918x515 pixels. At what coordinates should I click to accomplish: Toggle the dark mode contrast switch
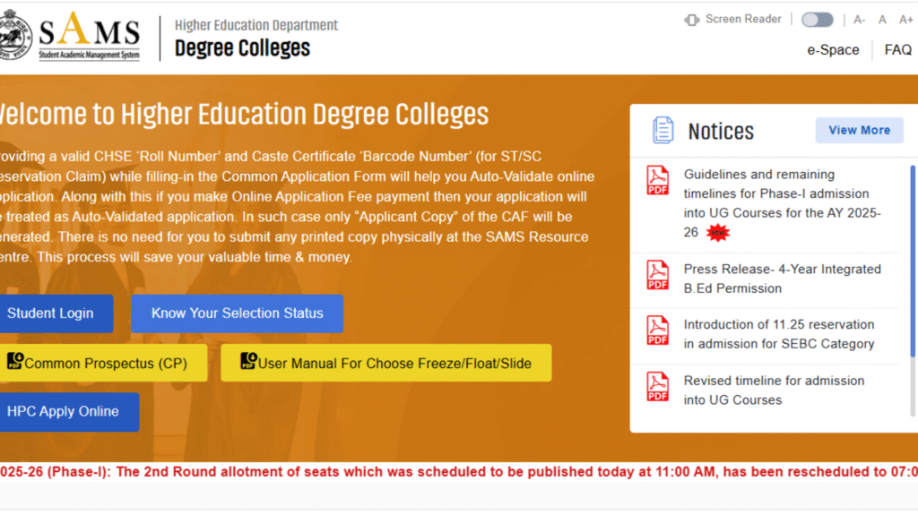click(817, 20)
